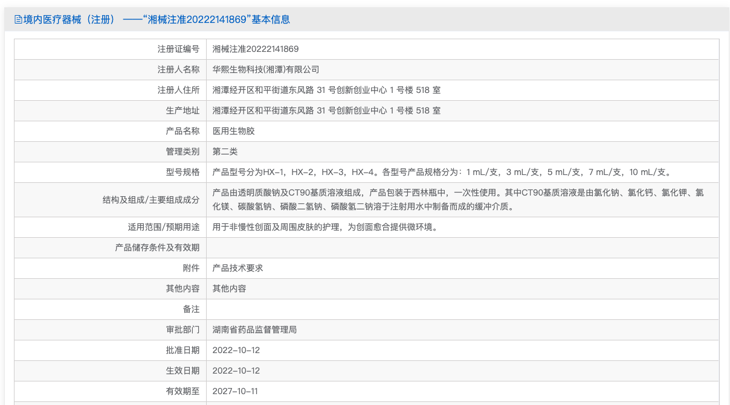The width and height of the screenshot is (730, 405).
Task: Click the label 审批部门
Action: coord(182,330)
